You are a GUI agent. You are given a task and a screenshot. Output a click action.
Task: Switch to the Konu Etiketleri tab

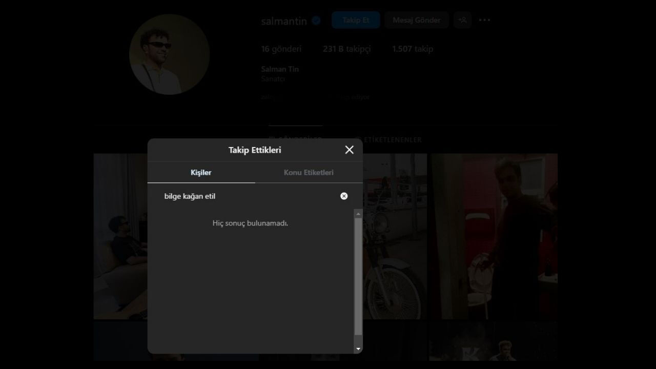(x=309, y=173)
